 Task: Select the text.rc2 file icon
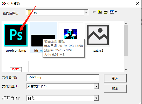(98, 35)
